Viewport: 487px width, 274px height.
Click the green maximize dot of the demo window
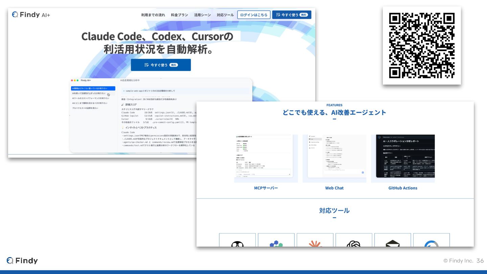tap(77, 81)
